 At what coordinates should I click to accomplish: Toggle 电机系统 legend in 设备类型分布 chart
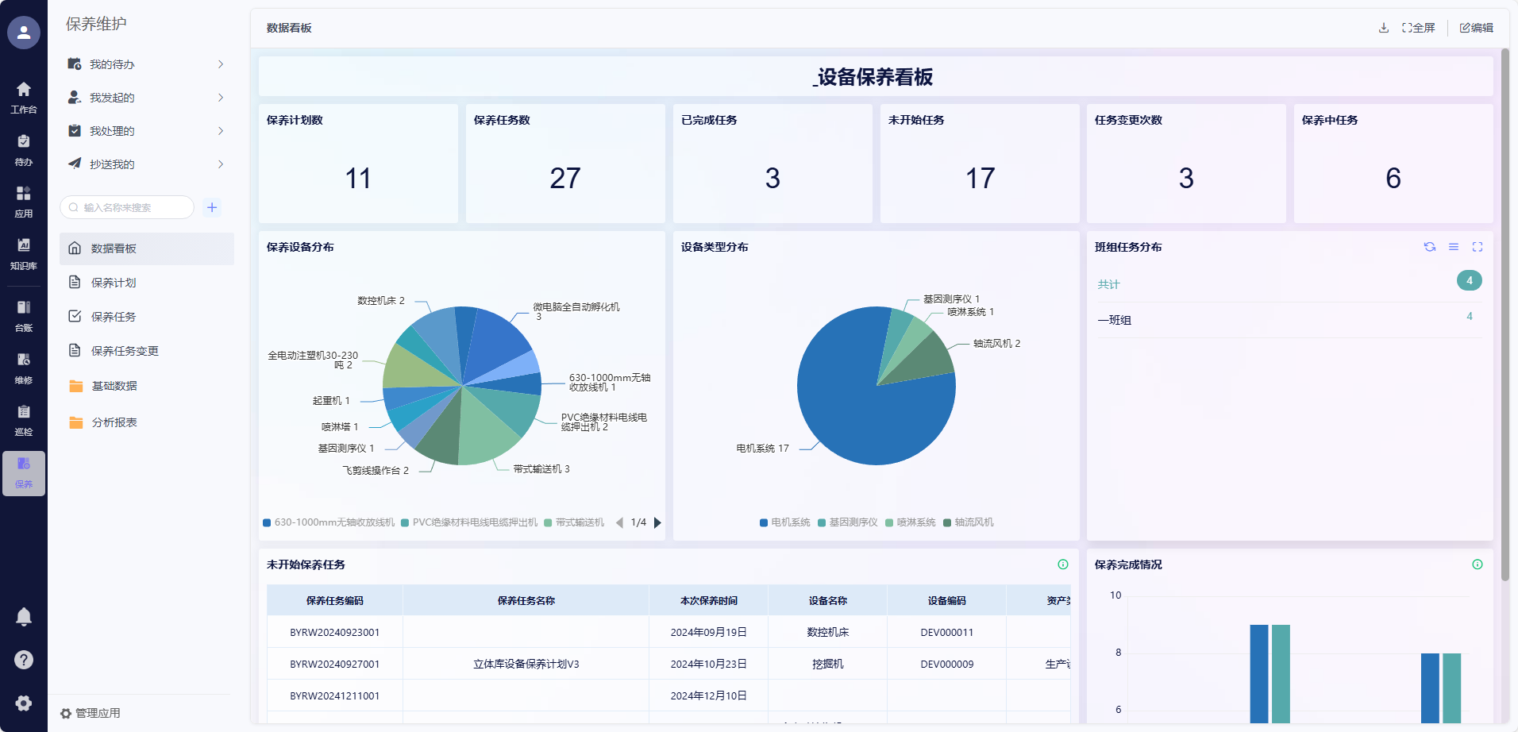click(x=784, y=522)
